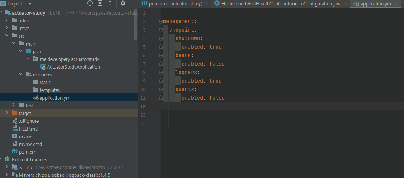The image size is (404, 178).
Task: Collapse the main folder
Action: point(14,44)
